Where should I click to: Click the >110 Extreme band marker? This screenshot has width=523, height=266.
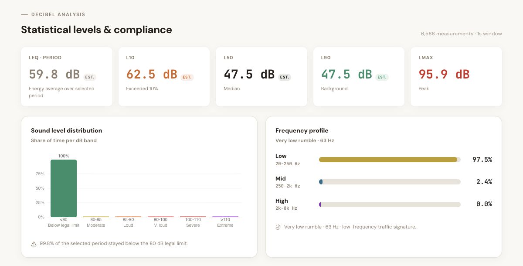click(x=225, y=217)
